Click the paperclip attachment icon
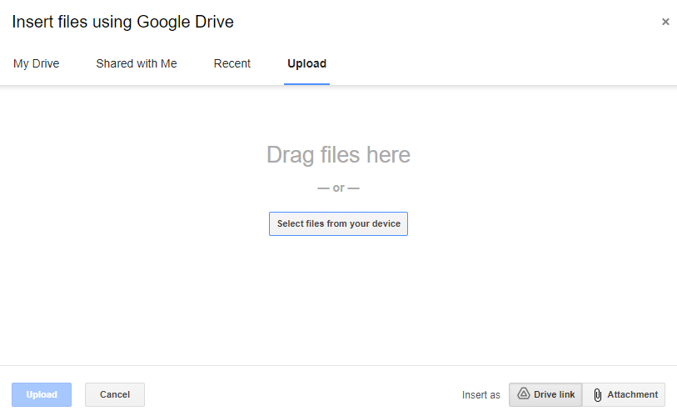Screen dimensions: 677x416 pos(597,395)
